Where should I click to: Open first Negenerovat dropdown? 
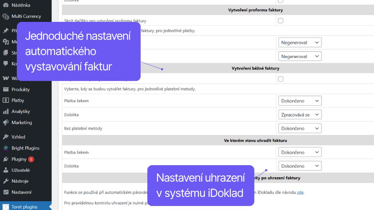[x=299, y=43]
